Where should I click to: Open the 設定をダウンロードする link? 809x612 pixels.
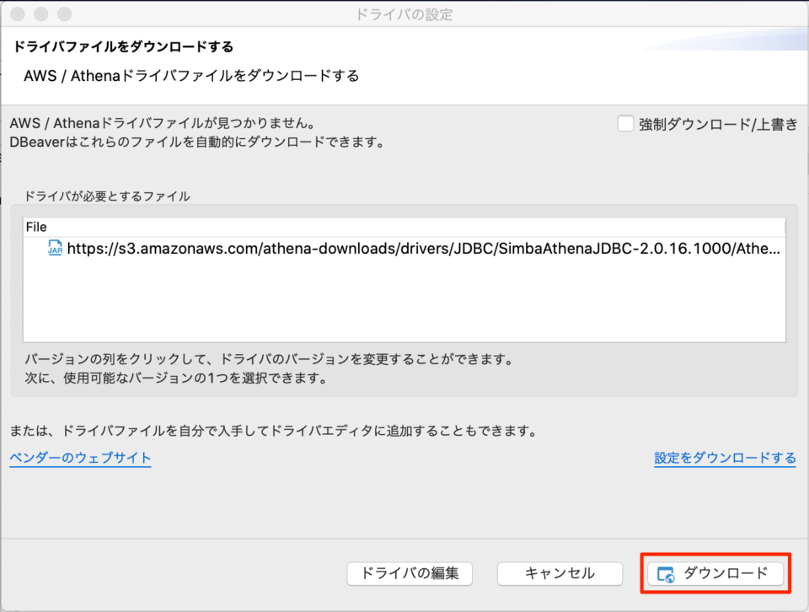click(725, 458)
